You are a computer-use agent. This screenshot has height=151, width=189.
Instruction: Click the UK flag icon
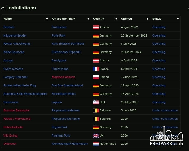[x=96, y=136]
